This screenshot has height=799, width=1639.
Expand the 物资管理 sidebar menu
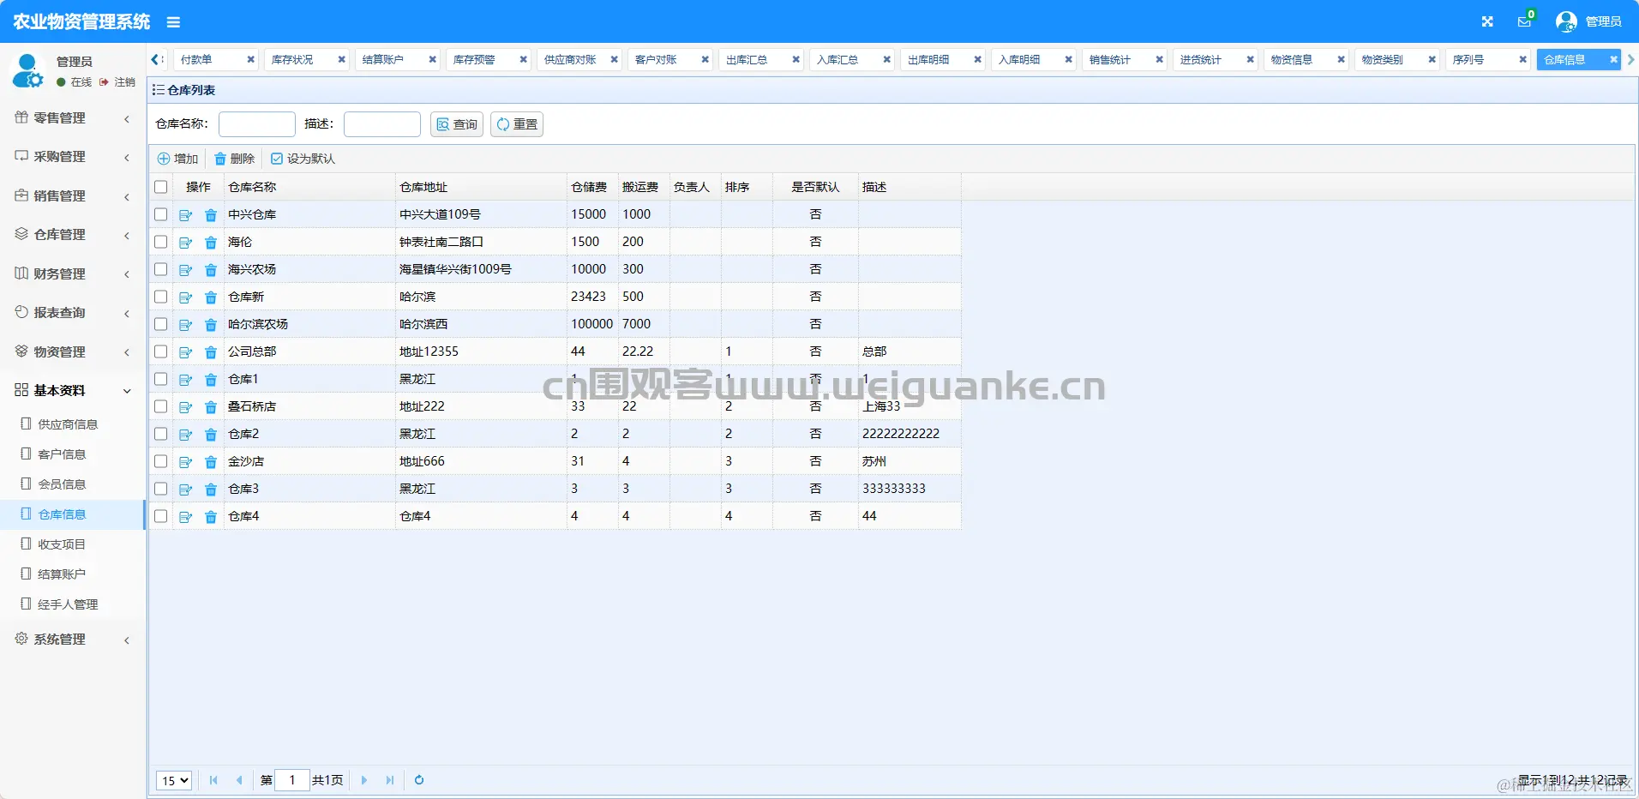click(x=73, y=352)
